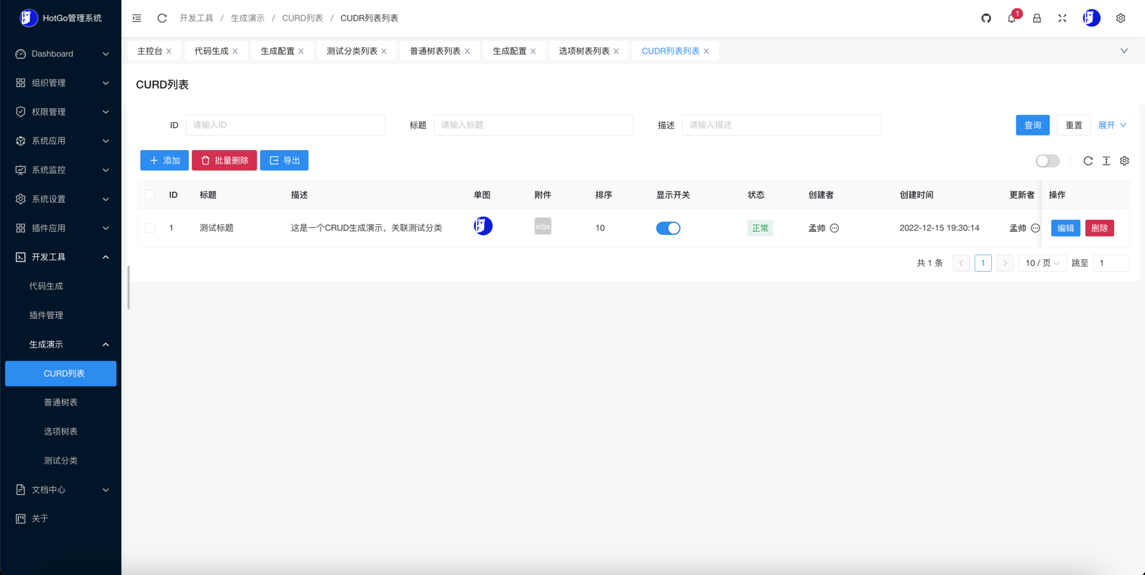Expand the 系统设置 sidebar menu
This screenshot has height=575, width=1145.
point(61,199)
